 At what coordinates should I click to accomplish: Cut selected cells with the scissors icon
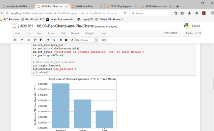coord(29,40)
